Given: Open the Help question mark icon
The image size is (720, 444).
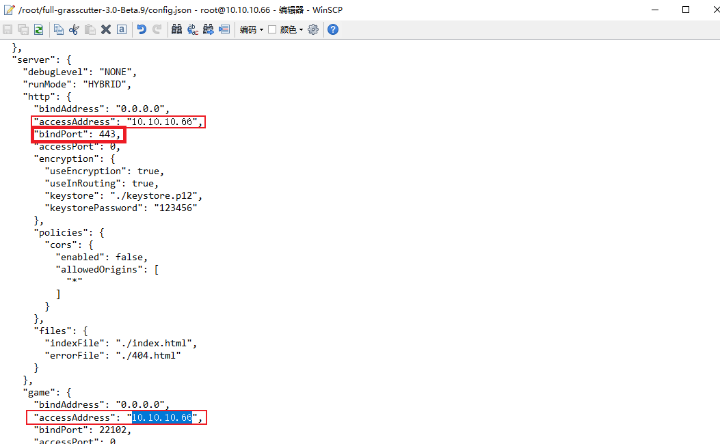Looking at the screenshot, I should [x=333, y=29].
